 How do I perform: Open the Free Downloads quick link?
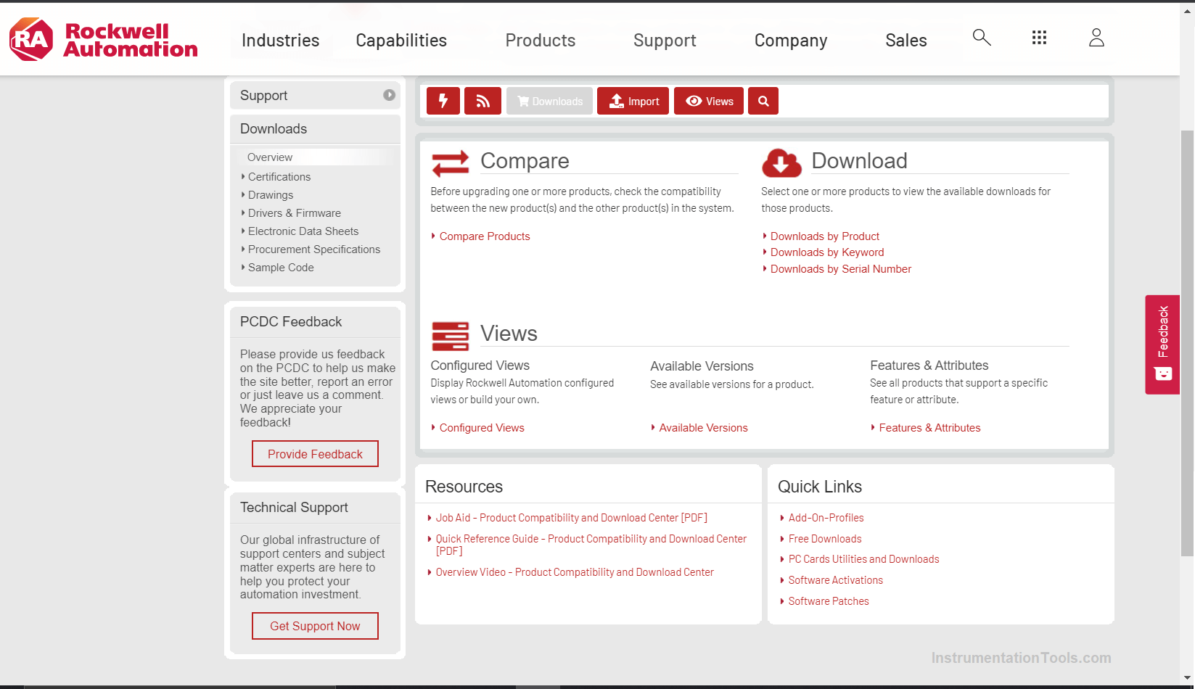(825, 539)
